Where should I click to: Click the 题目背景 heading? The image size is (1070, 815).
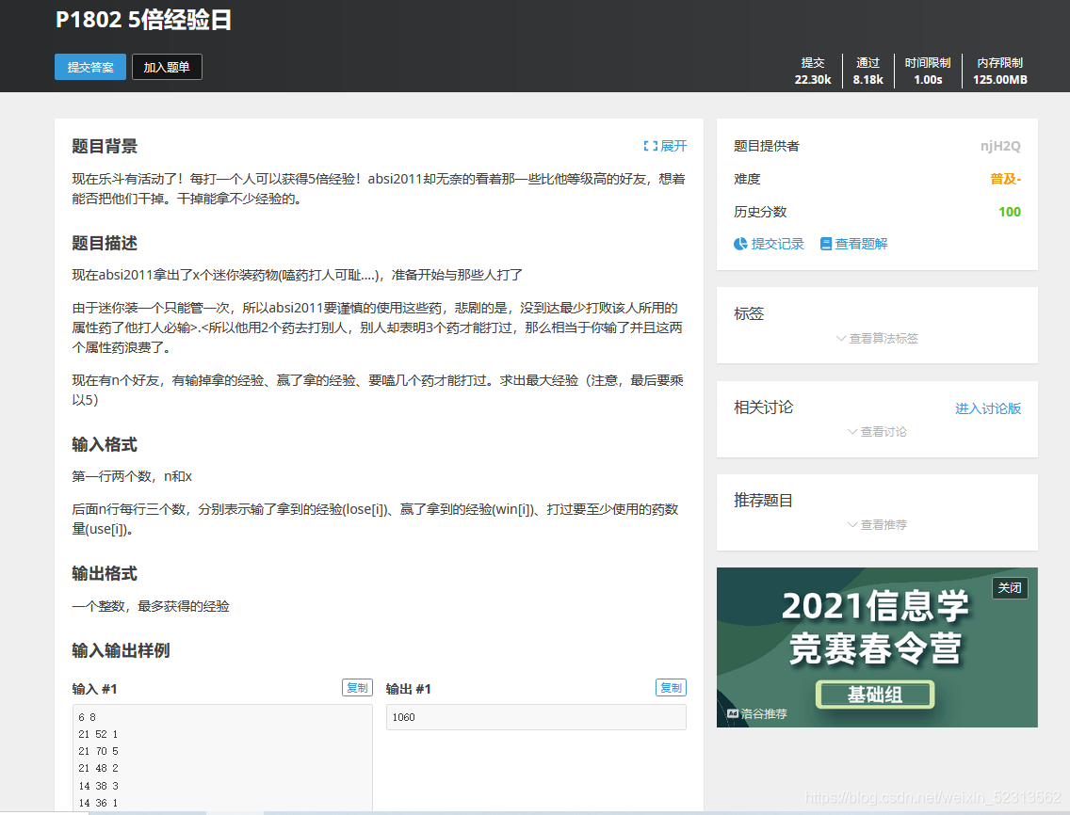[x=105, y=146]
